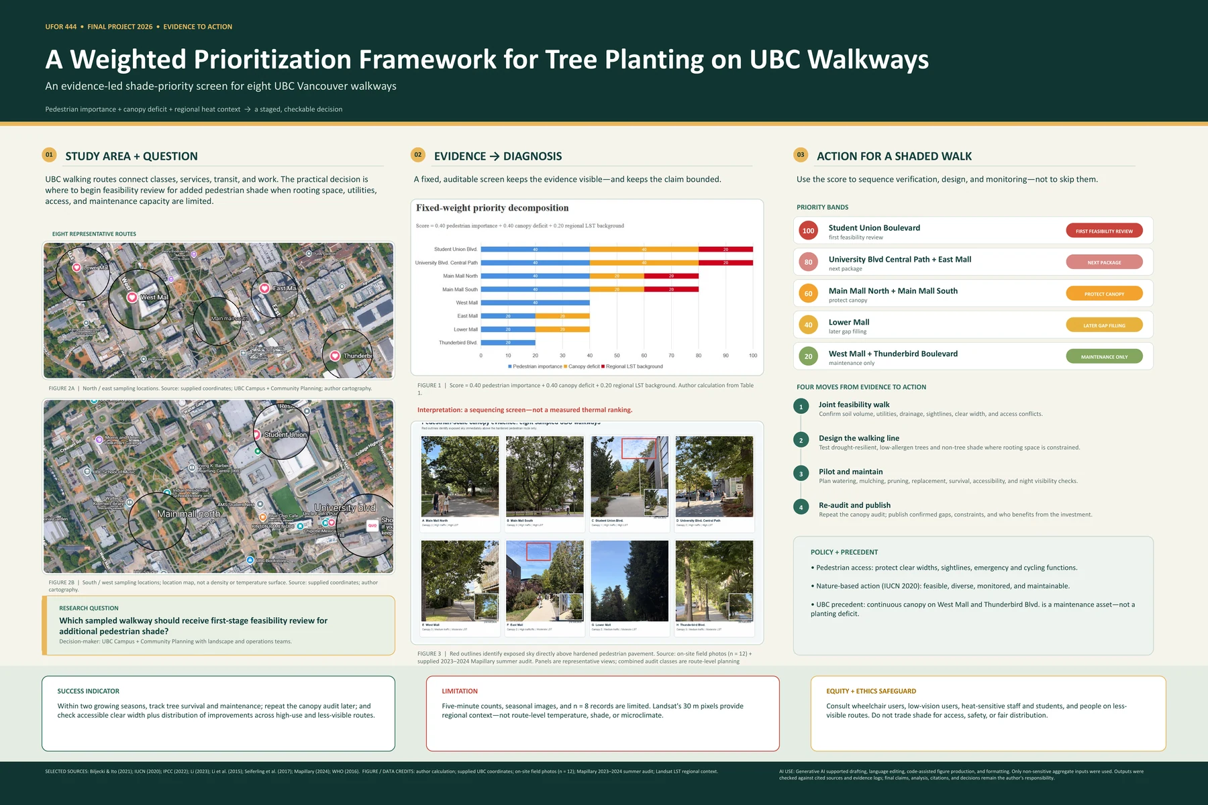Click the 'EIGHT REPRESENTATIVE ROUTES' label
The image size is (1208, 805).
click(x=94, y=234)
